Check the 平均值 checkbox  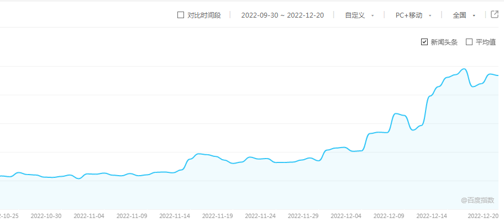tap(469, 42)
